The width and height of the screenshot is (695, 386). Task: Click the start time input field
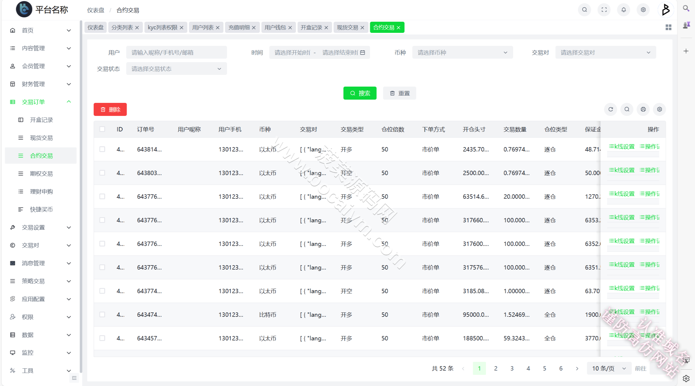(292, 53)
